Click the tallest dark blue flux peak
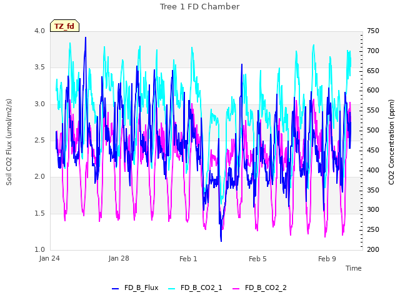This screenshot has width=400, height=300. 86,37
